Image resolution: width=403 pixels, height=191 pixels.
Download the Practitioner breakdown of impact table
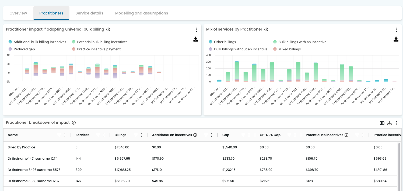[x=389, y=123]
